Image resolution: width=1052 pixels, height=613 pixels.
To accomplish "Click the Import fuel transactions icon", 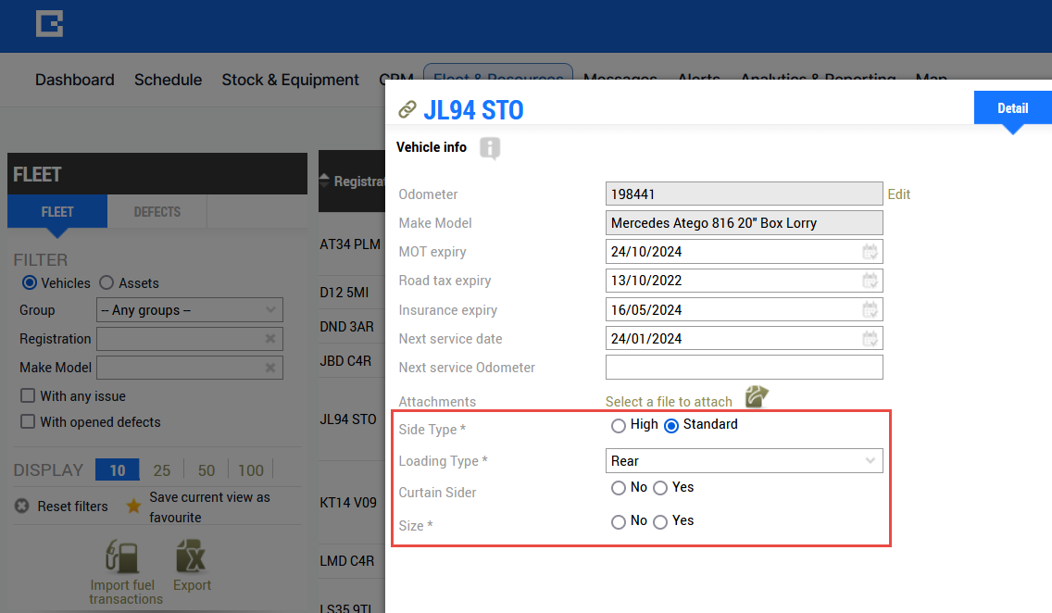I will pos(122,557).
